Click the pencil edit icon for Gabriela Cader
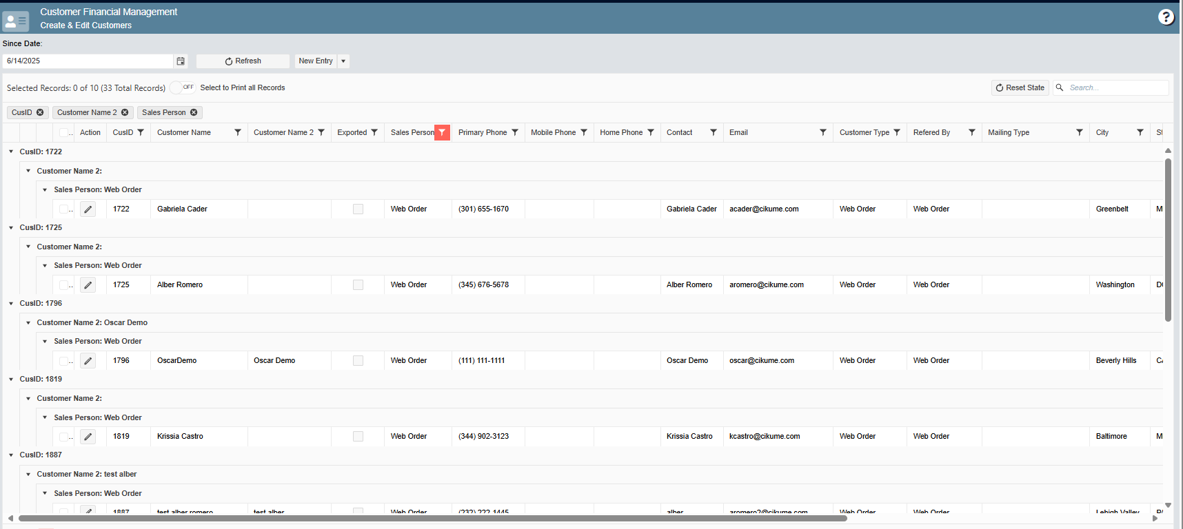1183x529 pixels. pyautogui.click(x=88, y=209)
